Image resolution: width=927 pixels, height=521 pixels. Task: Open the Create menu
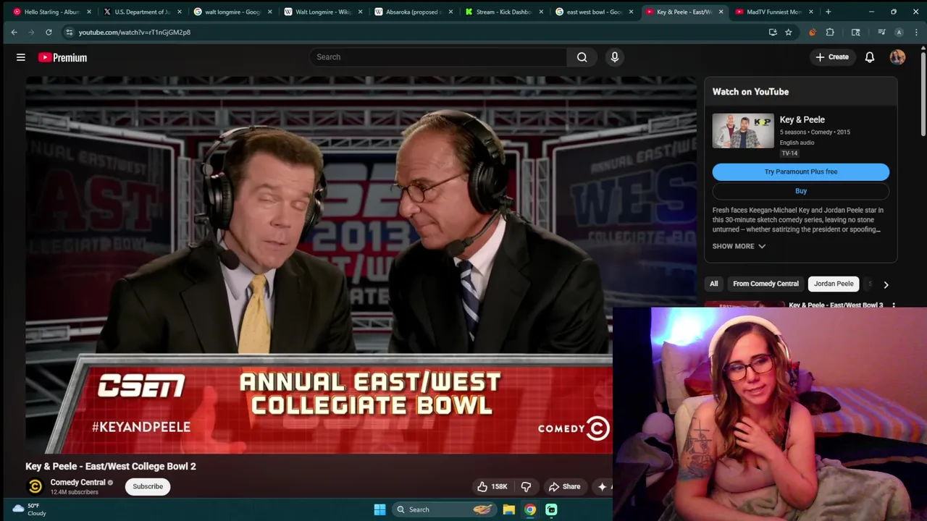(831, 57)
